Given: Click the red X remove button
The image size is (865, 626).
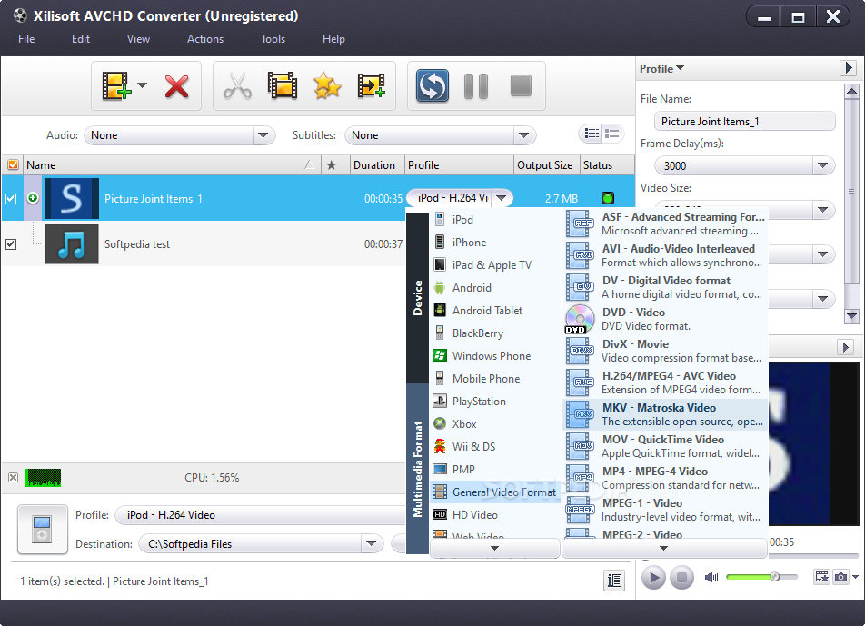Looking at the screenshot, I should (176, 86).
